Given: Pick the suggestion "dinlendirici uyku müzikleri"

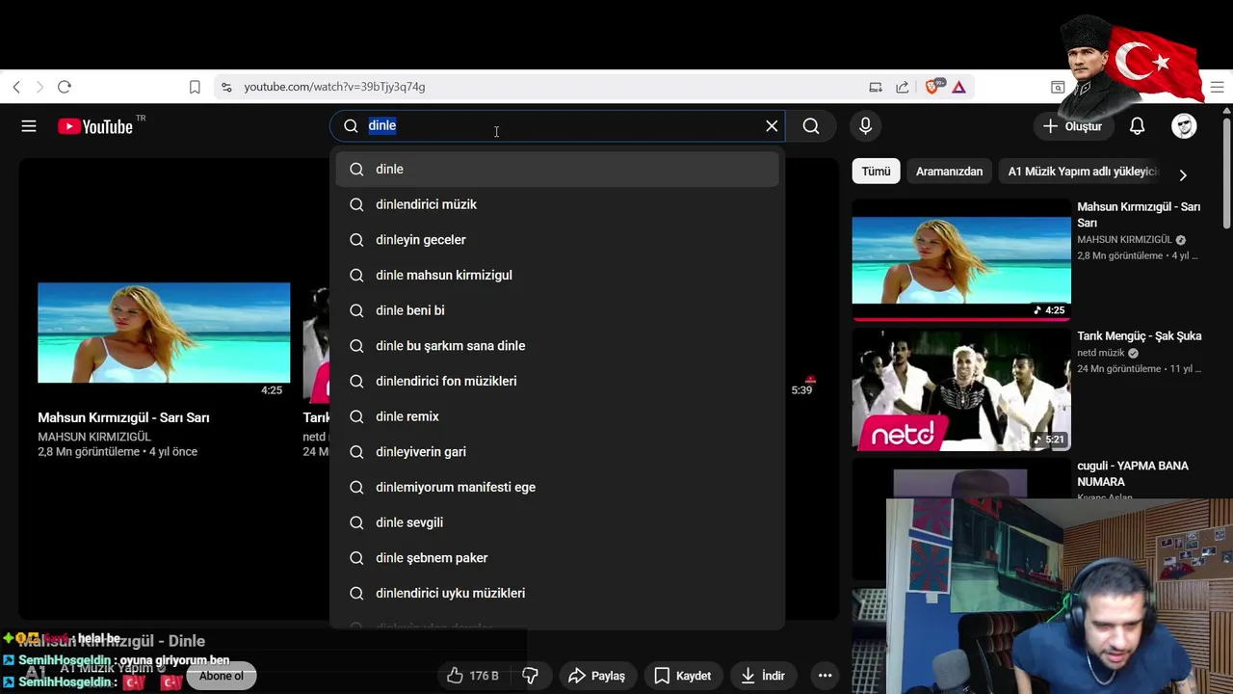Looking at the screenshot, I should [x=557, y=593].
